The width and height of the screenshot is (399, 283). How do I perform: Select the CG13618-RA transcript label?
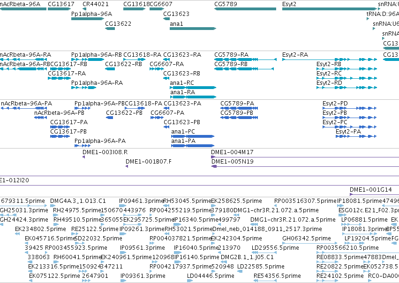[x=142, y=55]
